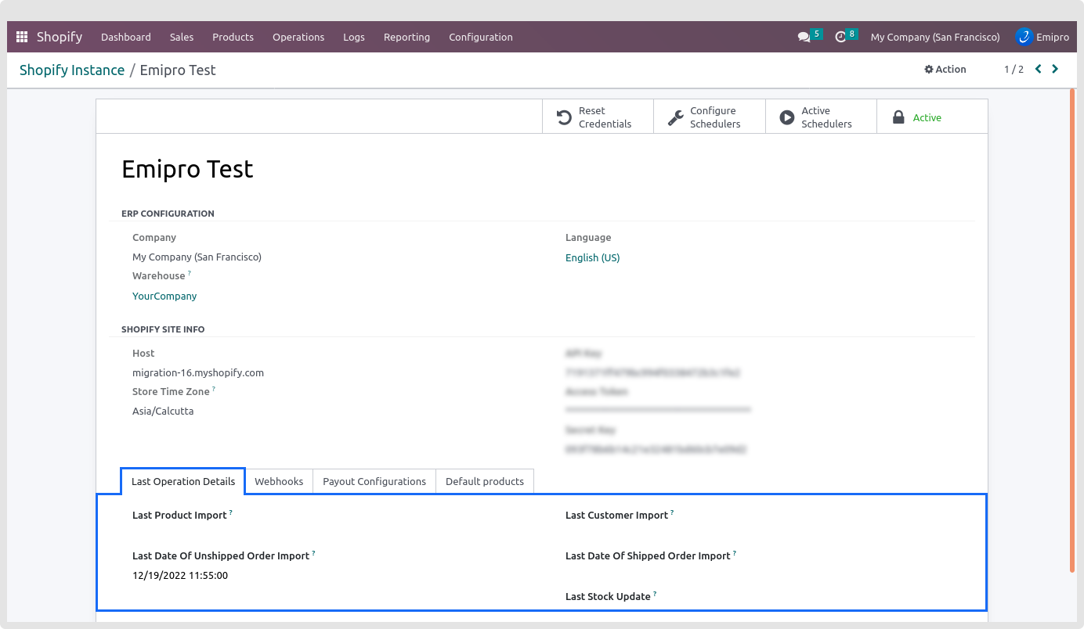
Task: Click the Active Schedulers button
Action: coord(820,117)
